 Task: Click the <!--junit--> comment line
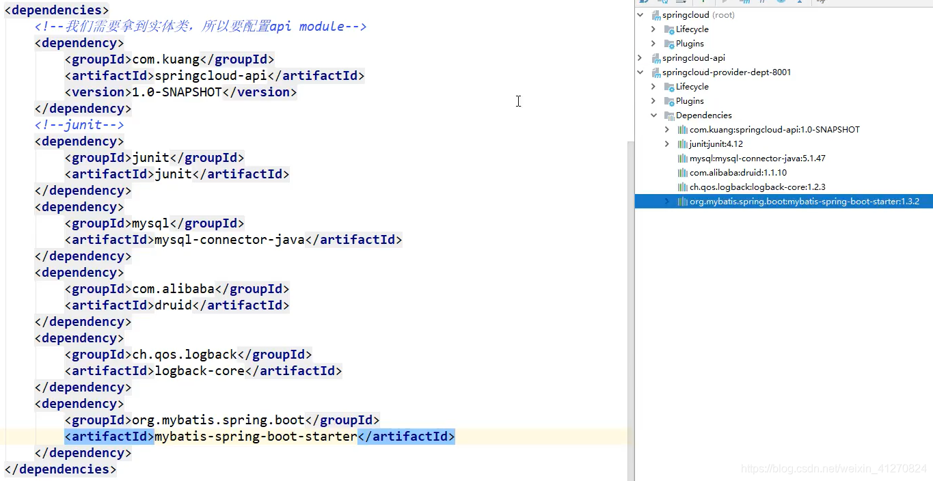point(79,125)
